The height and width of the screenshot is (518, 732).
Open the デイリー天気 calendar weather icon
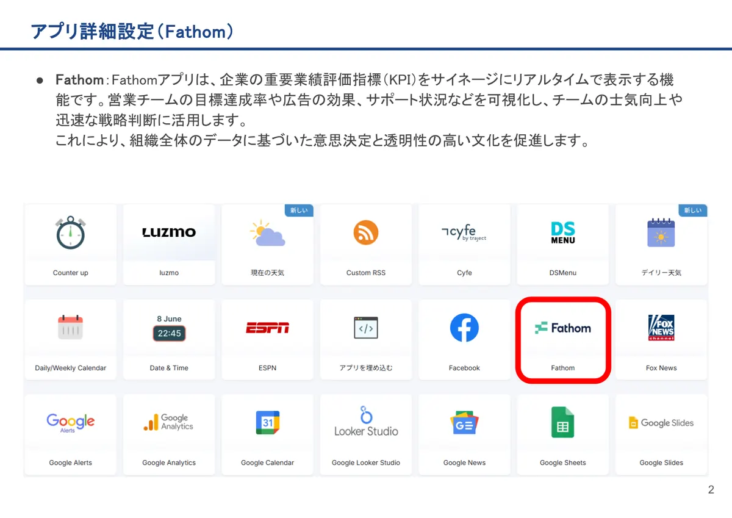click(661, 232)
